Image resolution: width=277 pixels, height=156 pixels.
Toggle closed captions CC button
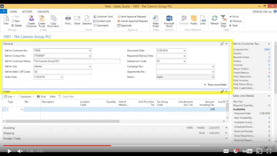226,151
